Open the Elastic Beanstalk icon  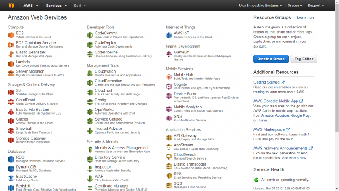pyautogui.click(x=11, y=54)
